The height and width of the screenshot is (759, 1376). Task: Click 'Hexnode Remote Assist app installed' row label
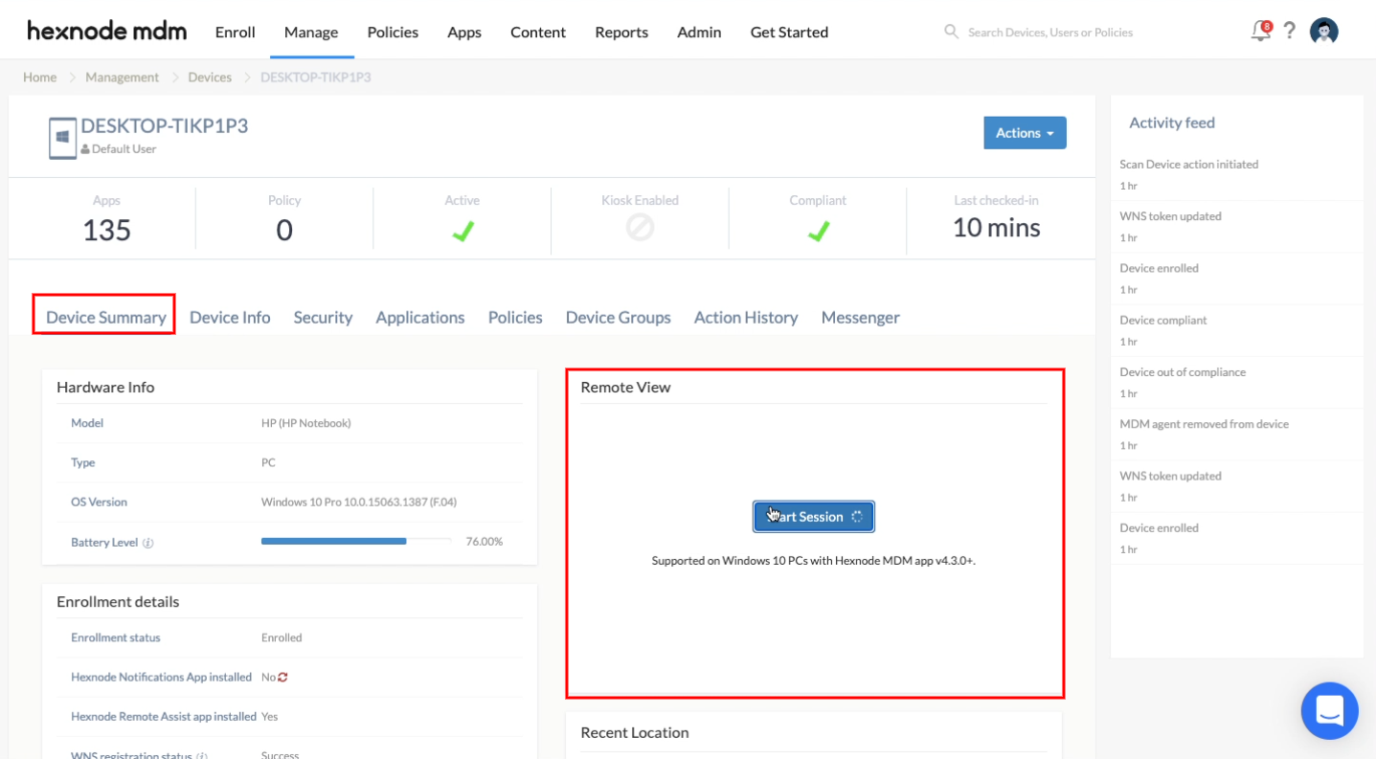[164, 716]
